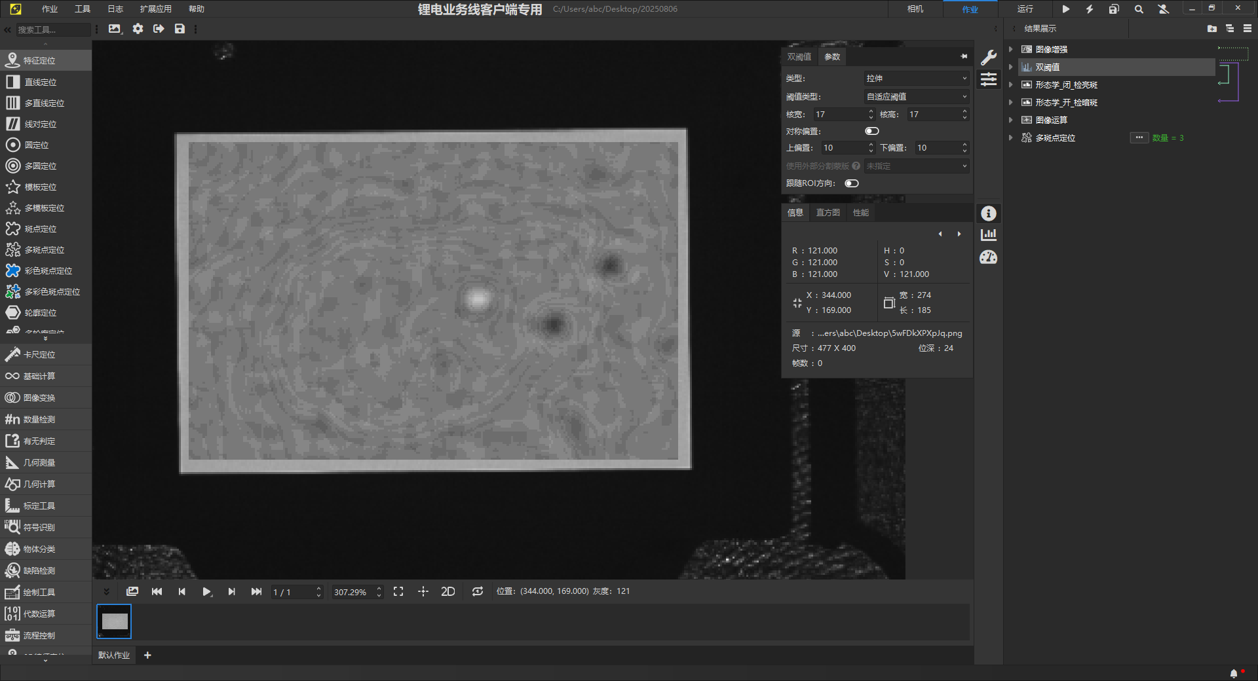This screenshot has width=1258, height=681.
Task: Click the 2D view mode toggle
Action: (x=448, y=591)
